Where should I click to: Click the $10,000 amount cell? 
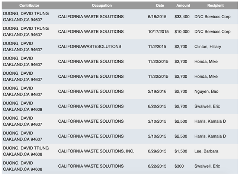coord(182,32)
